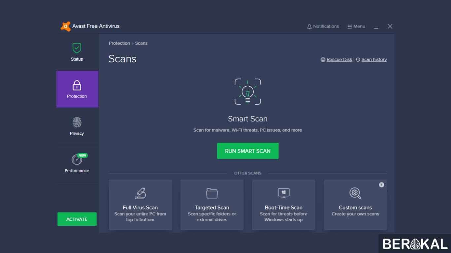The height and width of the screenshot is (253, 451).
Task: Click the NEW badge on Performance
Action: [x=83, y=155]
